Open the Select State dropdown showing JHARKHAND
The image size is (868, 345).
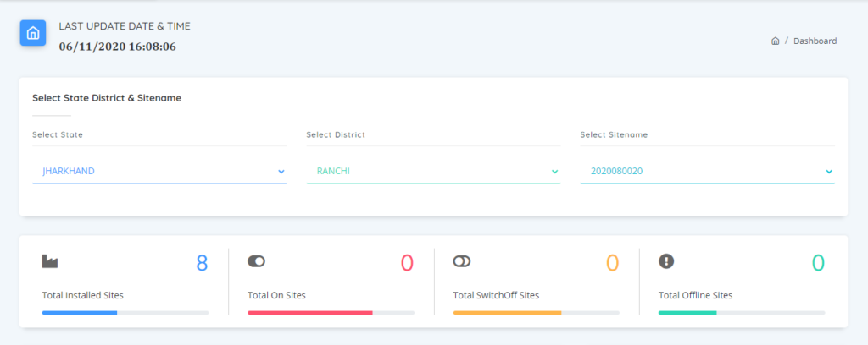(x=159, y=171)
